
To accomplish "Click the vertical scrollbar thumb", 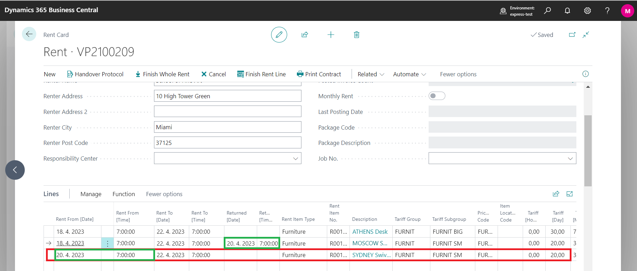I will (x=588, y=150).
